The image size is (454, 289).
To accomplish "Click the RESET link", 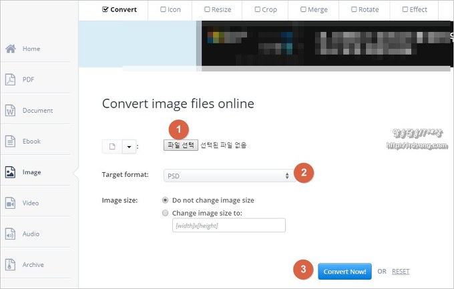I will (x=401, y=272).
